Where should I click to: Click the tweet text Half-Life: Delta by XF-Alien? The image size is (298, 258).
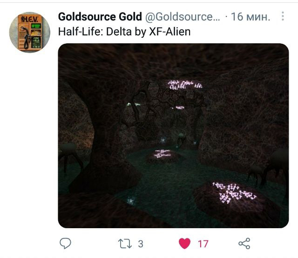[124, 32]
